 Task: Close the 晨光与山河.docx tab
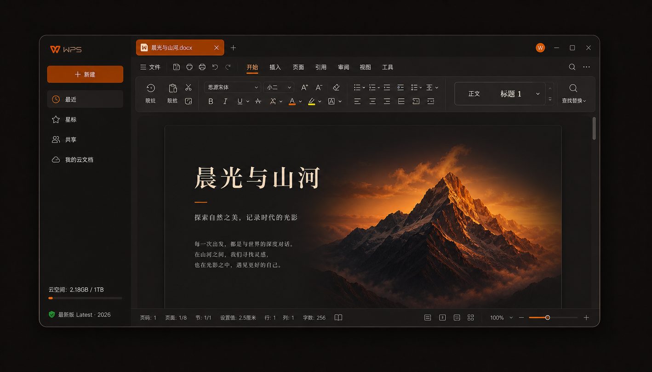pos(217,48)
